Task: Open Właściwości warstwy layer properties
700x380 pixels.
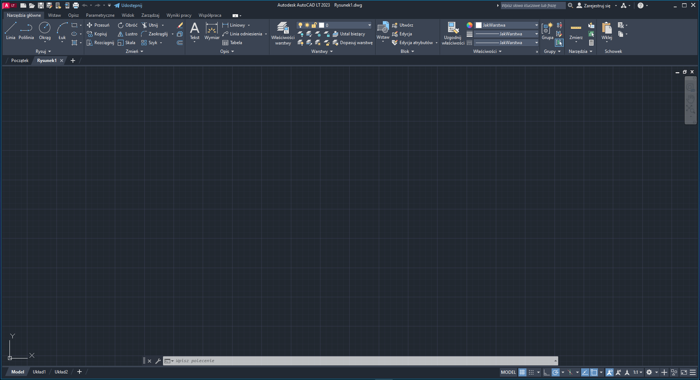Action: tap(283, 33)
